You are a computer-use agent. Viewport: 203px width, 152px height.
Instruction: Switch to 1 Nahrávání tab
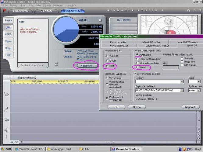[20, 11]
